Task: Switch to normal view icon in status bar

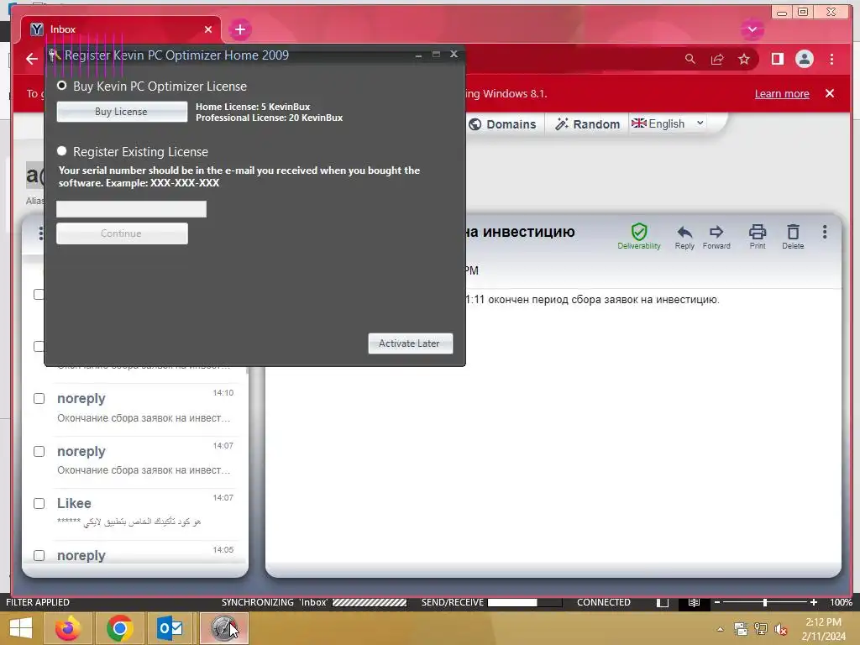Action: tap(663, 602)
